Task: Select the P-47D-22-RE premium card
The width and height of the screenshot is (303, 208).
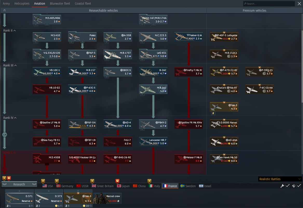Action: [x=224, y=72]
